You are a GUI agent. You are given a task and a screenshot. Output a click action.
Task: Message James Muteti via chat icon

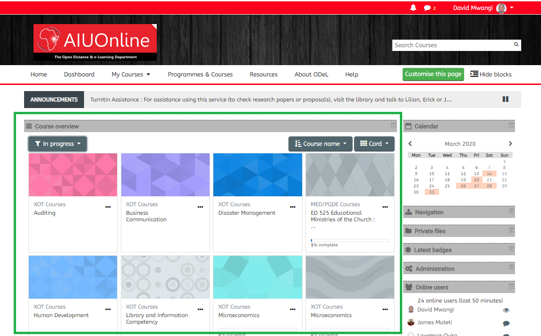pyautogui.click(x=506, y=323)
